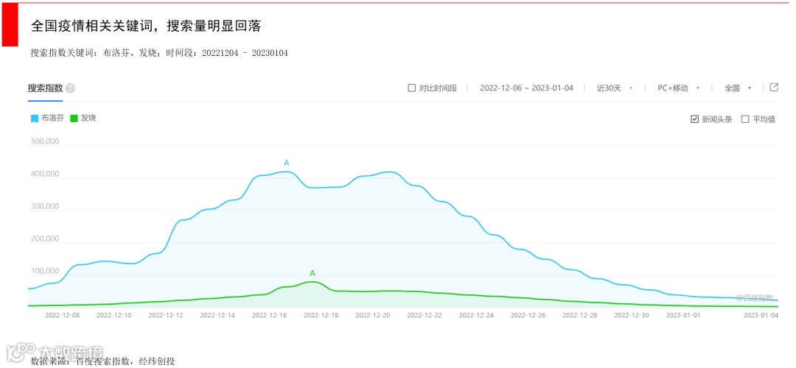Open the help icon beside 搜索指数
This screenshot has width=796, height=368.
point(71,88)
